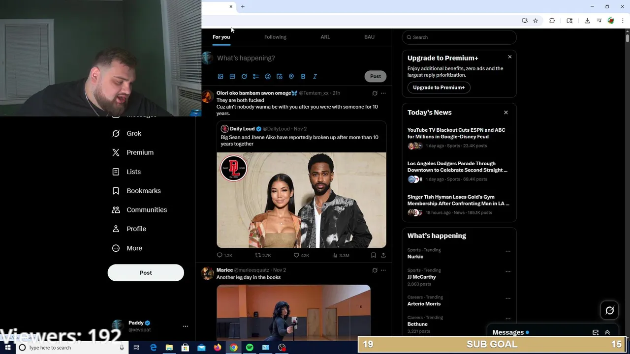Open Chrome downloads icon

tap(587, 21)
